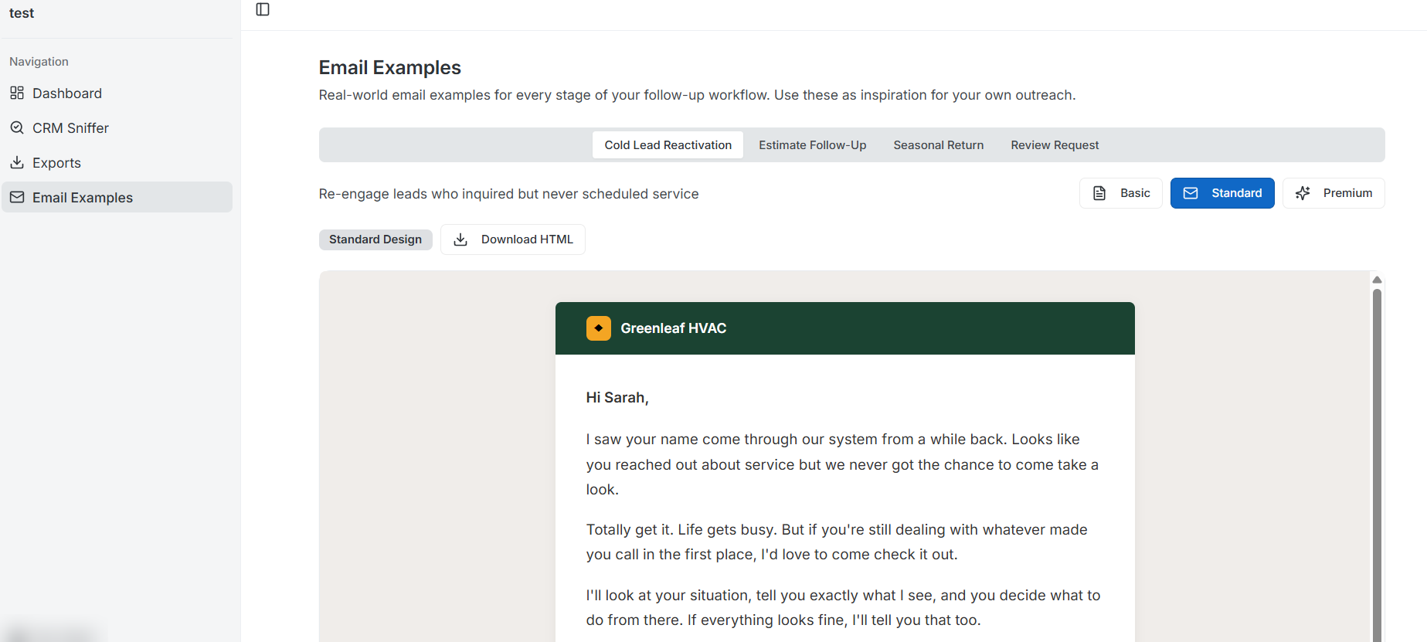Click the Greenleaf HVAC header name
Screen dimensions: 1427x642
pyautogui.click(x=674, y=328)
